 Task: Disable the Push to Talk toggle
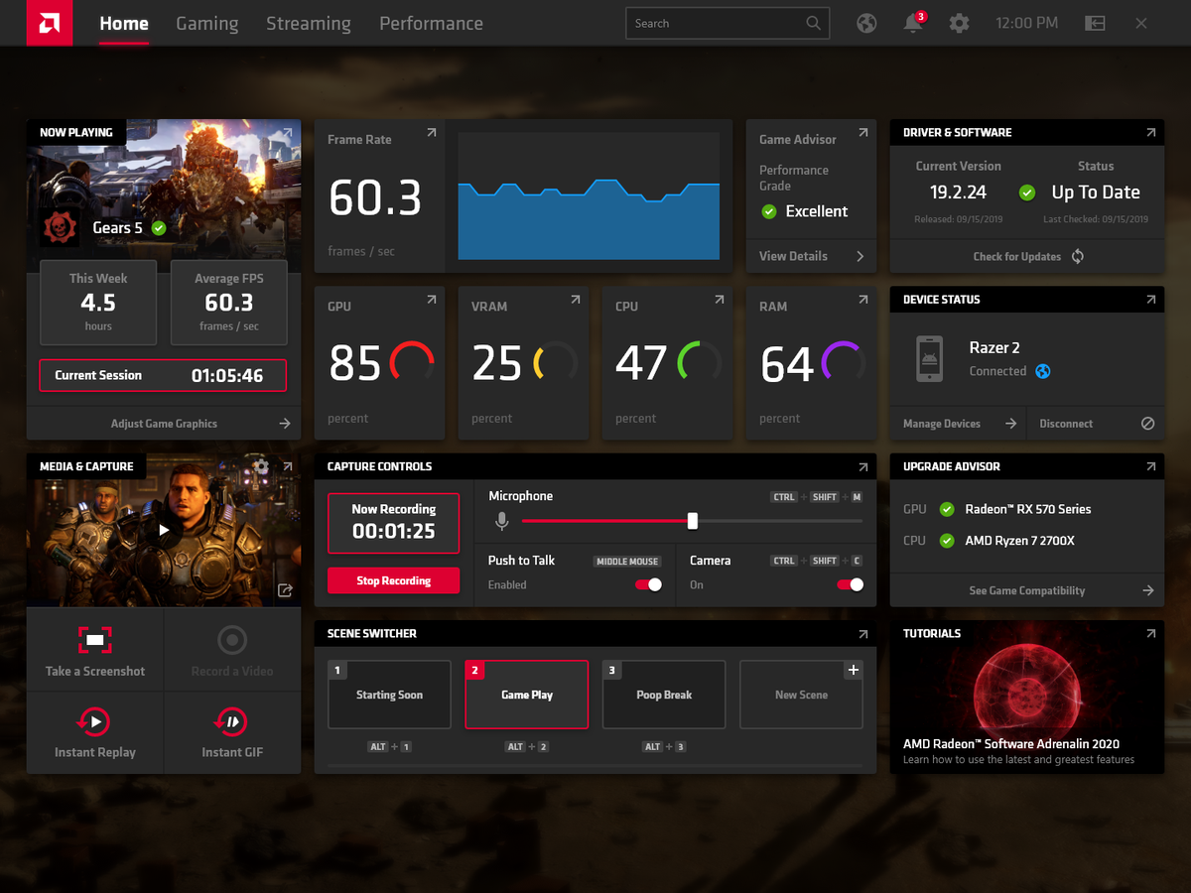tap(648, 584)
